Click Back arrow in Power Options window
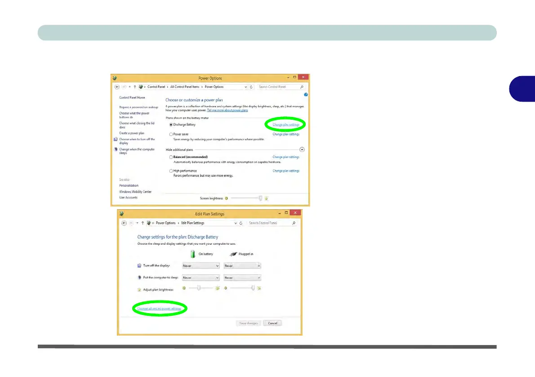 (117, 87)
